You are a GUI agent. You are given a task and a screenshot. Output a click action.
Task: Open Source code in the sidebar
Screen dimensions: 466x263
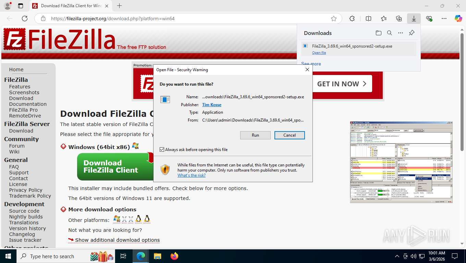coord(24,211)
